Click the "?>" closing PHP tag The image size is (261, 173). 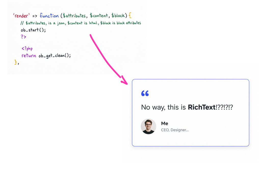[23, 37]
